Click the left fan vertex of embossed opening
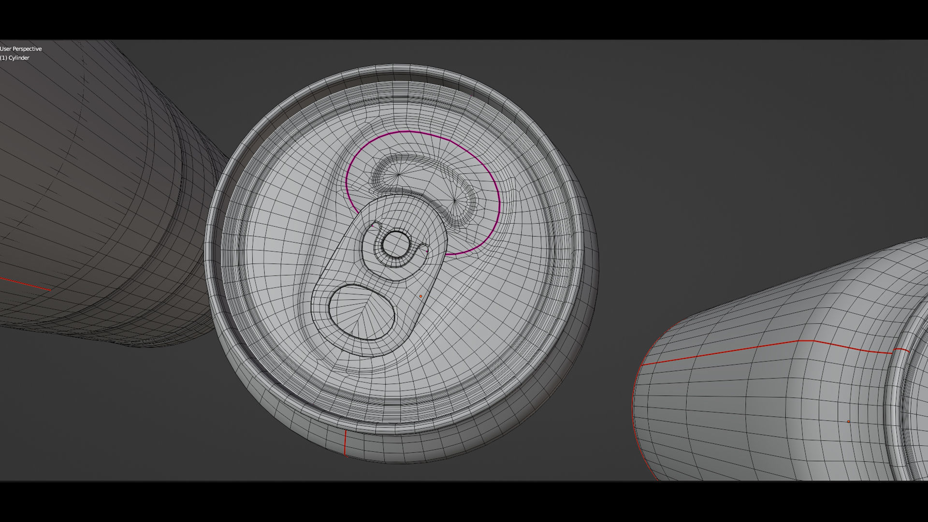 pos(399,174)
